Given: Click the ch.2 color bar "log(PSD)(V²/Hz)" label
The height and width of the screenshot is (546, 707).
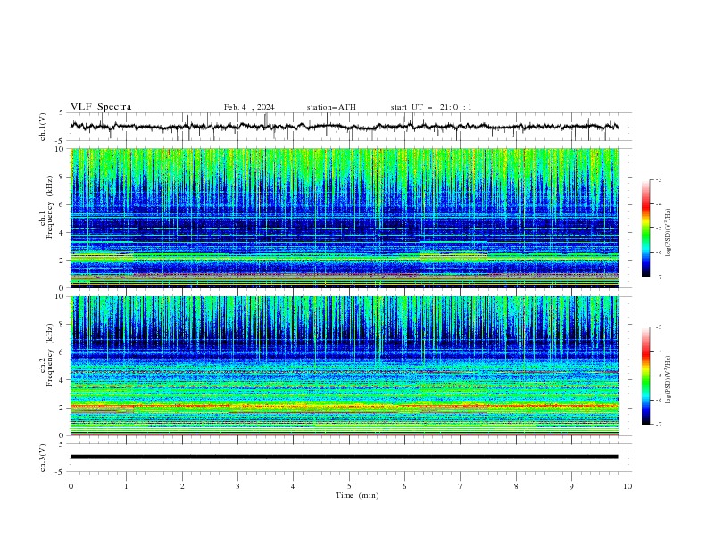Looking at the screenshot, I should [x=668, y=379].
